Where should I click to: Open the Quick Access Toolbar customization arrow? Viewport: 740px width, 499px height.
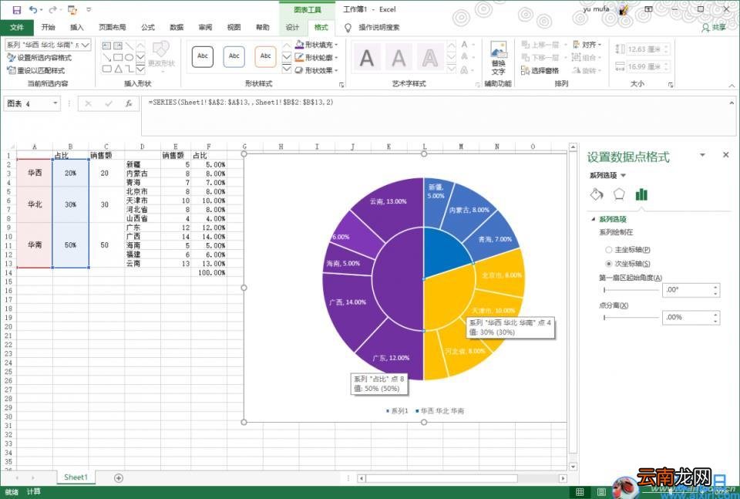[88, 9]
